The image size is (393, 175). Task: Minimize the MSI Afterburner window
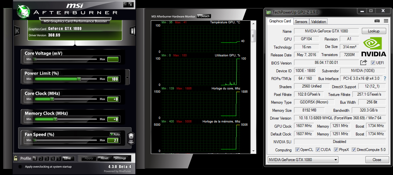pos(126,5)
